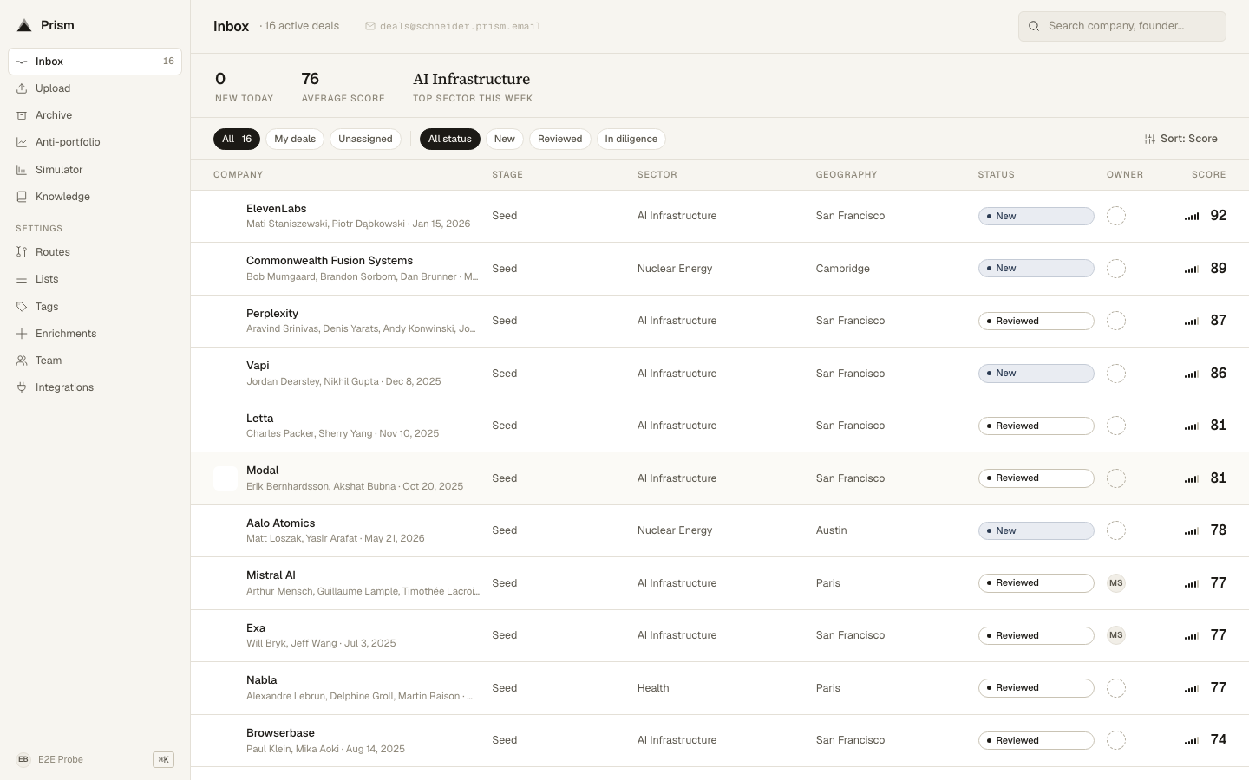Open Lists settings

(95, 279)
